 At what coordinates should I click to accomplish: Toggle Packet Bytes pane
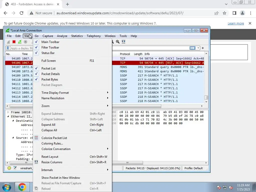coord(72,79)
